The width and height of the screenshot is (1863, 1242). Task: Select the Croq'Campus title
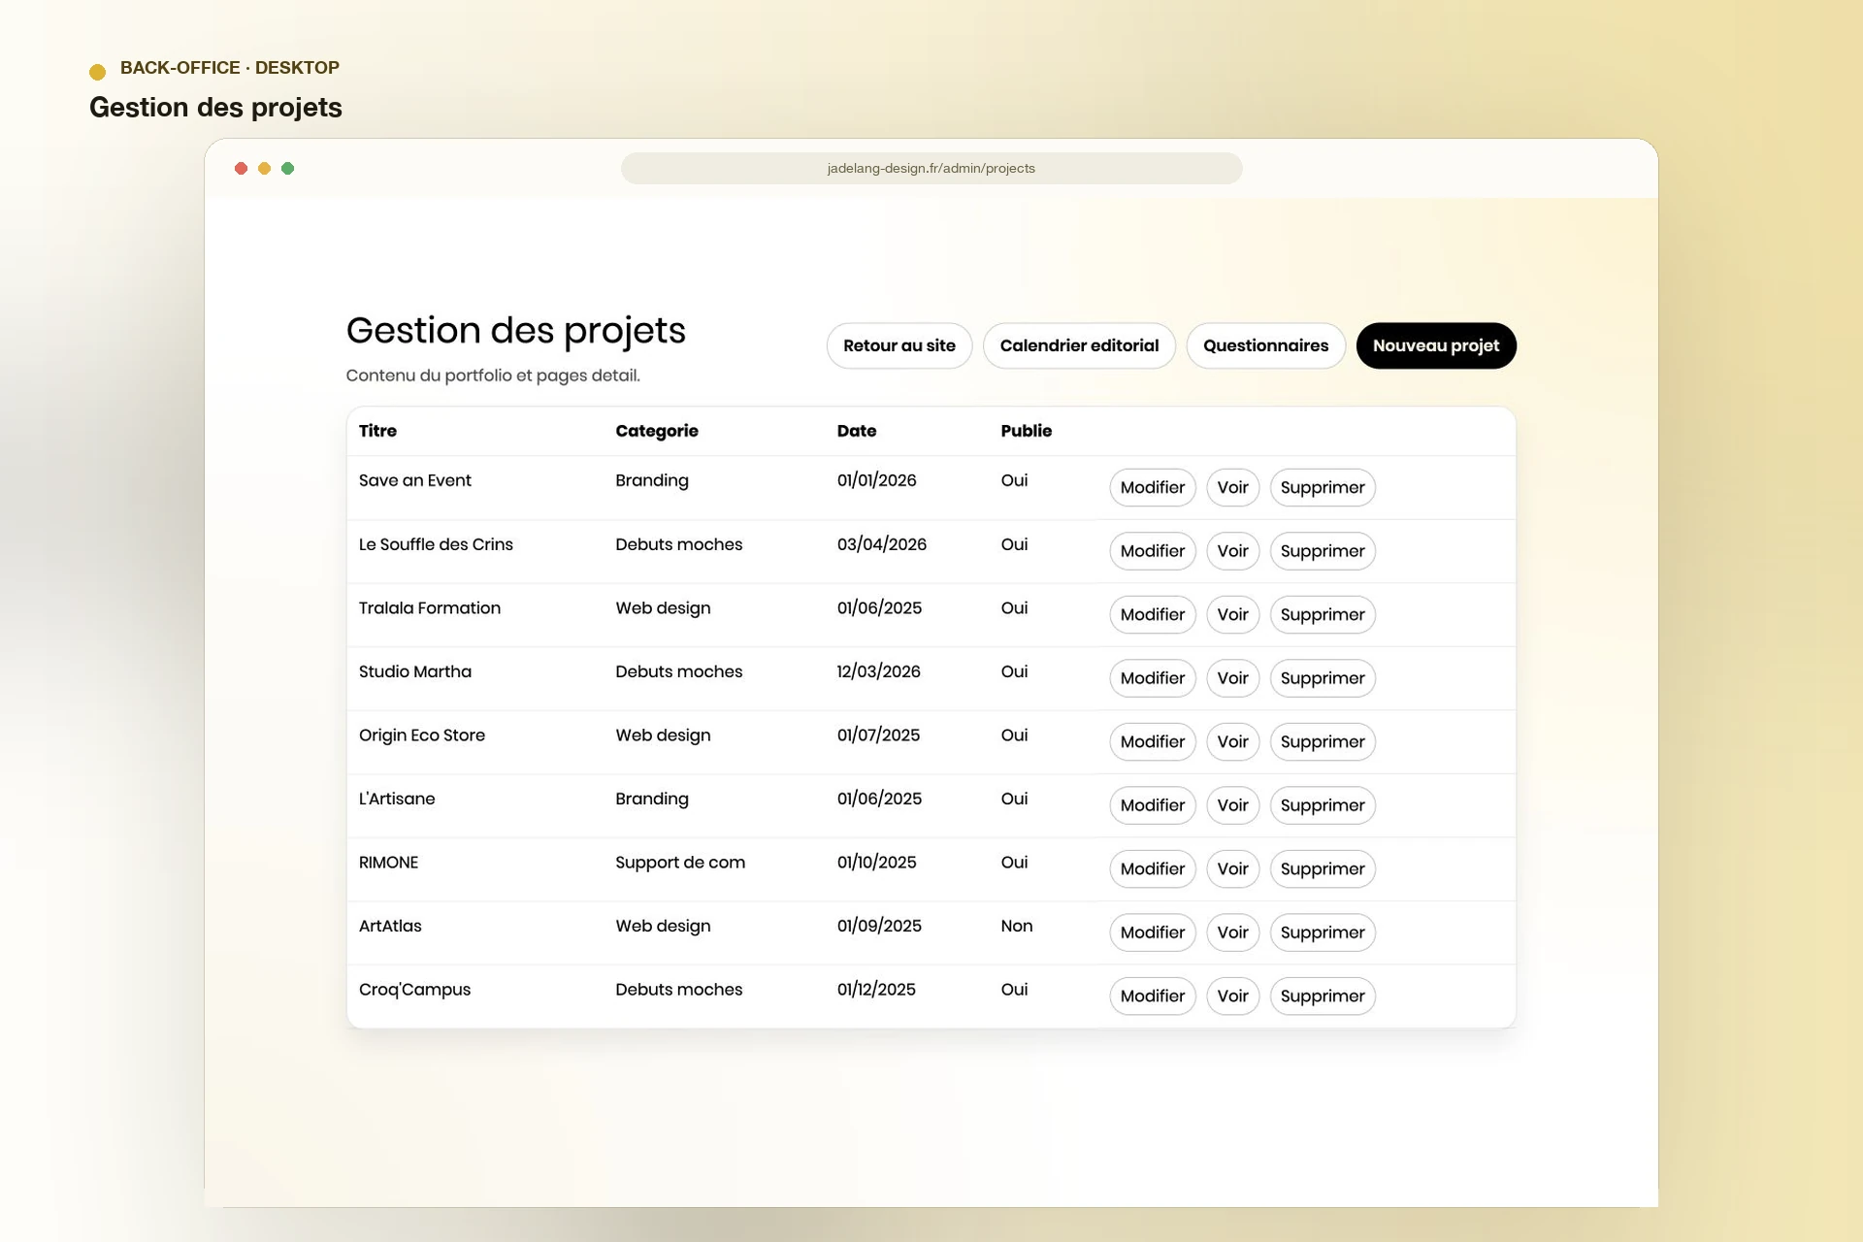pyautogui.click(x=414, y=990)
